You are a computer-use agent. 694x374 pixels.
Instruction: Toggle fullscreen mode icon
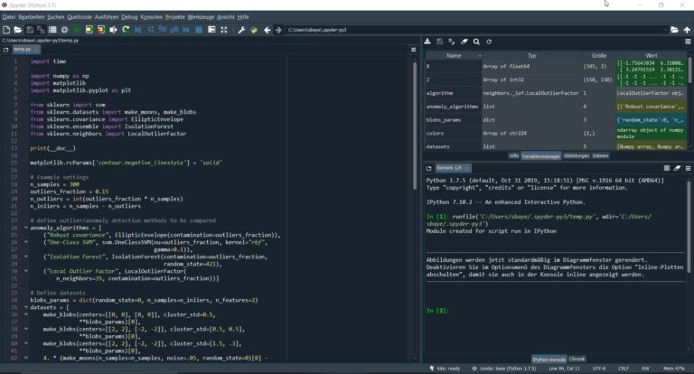[x=224, y=30]
